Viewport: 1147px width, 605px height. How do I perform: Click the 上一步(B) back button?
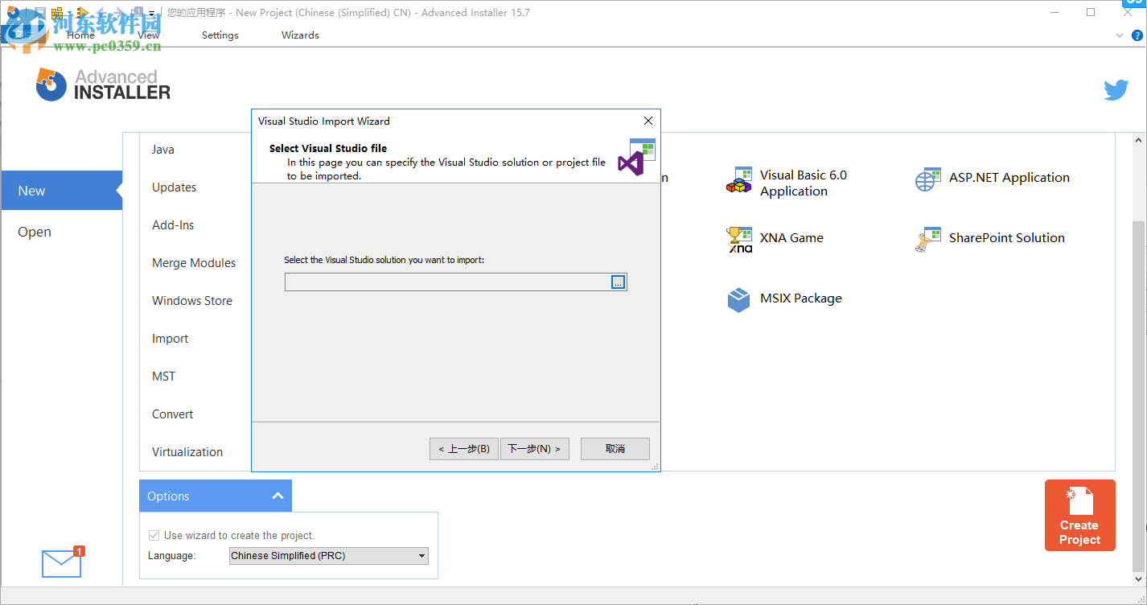(x=464, y=449)
